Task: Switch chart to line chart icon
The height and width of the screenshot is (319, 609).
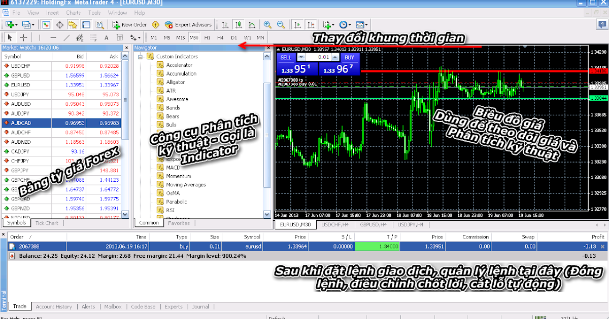Action: (252, 24)
